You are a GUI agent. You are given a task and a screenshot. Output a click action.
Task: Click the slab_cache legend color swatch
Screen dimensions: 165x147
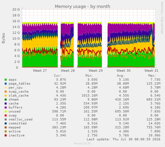pos(6,96)
